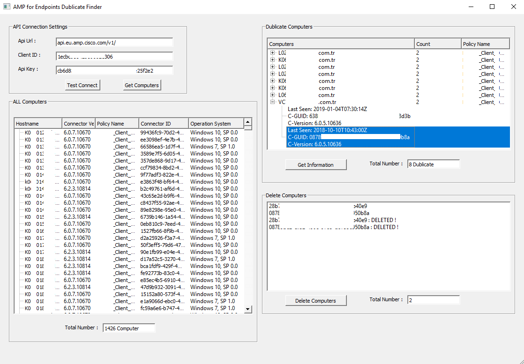Click the ALL Computers vertical scrollbar thumb
The height and width of the screenshot is (364, 524).
tap(247, 127)
